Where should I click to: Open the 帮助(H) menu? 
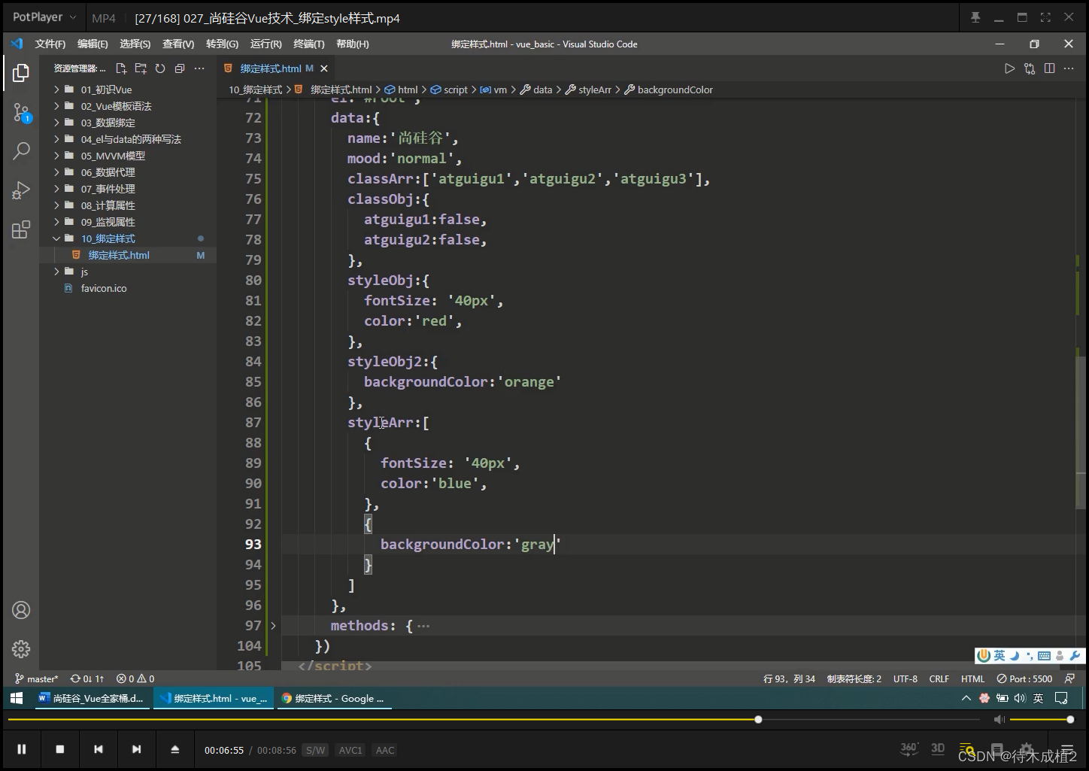pyautogui.click(x=353, y=44)
